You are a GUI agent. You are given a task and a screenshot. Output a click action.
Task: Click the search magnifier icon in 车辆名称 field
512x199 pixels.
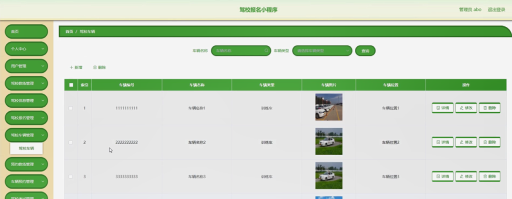pos(266,51)
